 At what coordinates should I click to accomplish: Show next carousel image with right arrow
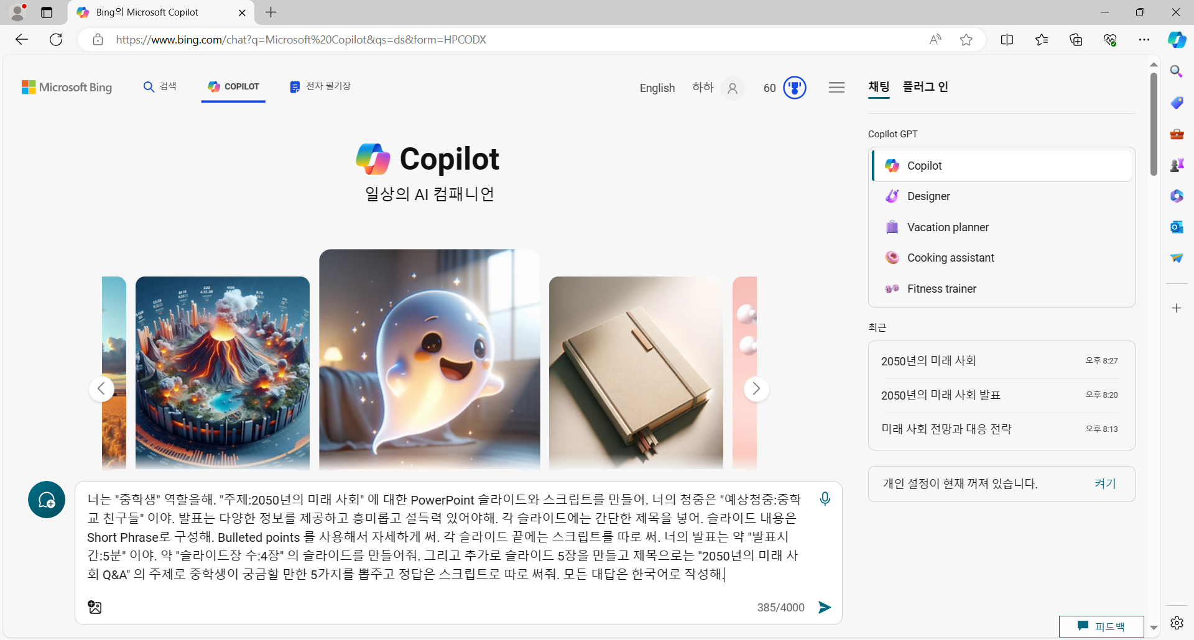pos(756,389)
